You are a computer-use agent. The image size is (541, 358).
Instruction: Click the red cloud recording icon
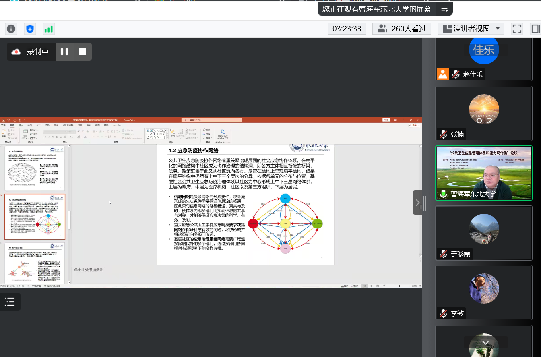(x=16, y=52)
